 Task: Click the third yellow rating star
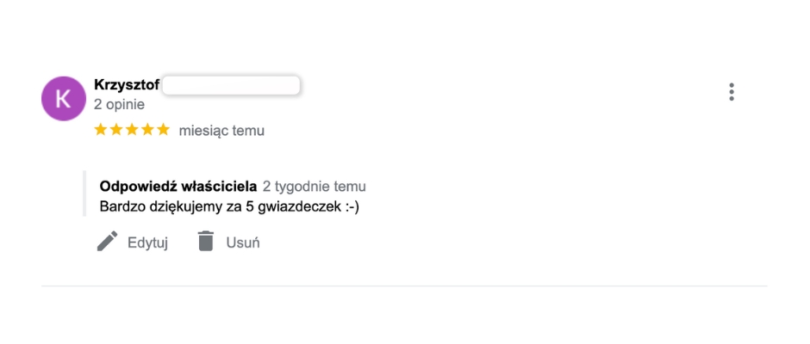click(x=132, y=130)
